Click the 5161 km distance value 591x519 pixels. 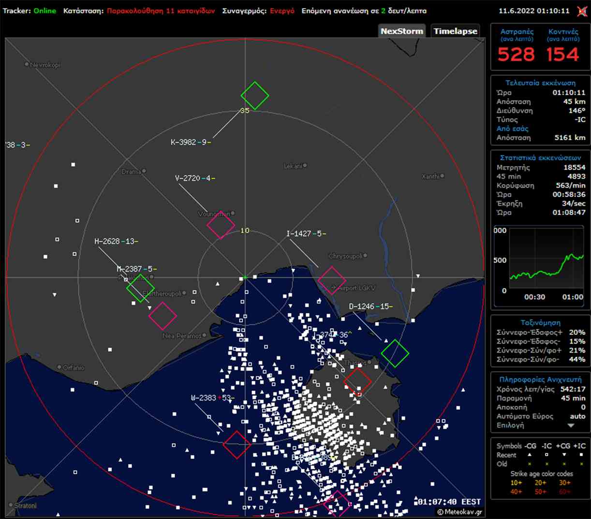(x=570, y=138)
